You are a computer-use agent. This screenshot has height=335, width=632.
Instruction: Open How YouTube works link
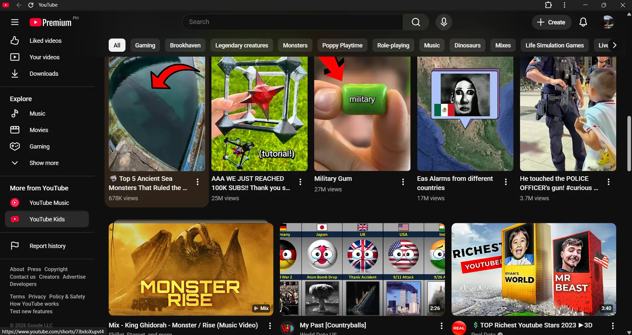point(34,304)
